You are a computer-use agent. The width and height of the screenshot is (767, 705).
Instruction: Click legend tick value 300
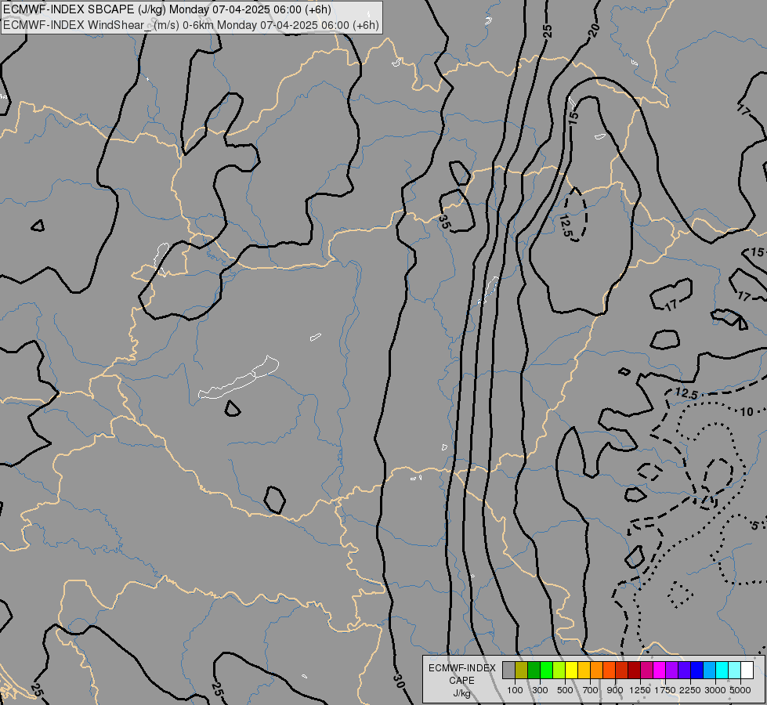[540, 690]
